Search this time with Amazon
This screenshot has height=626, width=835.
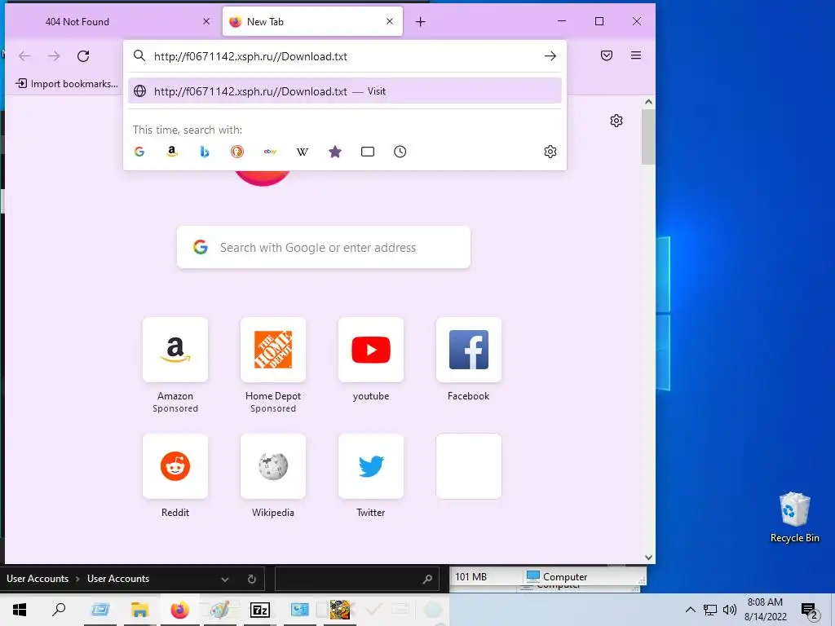(x=172, y=152)
